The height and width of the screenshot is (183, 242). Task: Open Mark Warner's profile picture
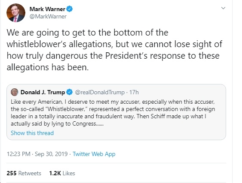click(x=16, y=13)
